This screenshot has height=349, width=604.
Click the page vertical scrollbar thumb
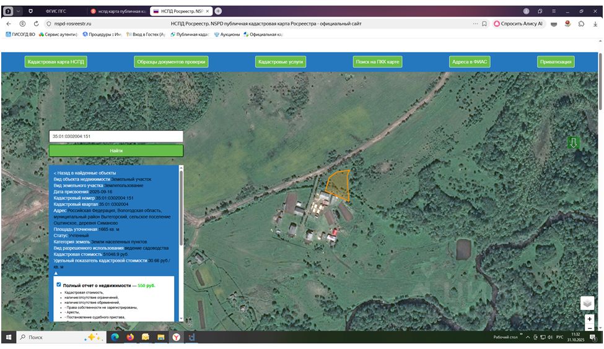pyautogui.click(x=600, y=81)
